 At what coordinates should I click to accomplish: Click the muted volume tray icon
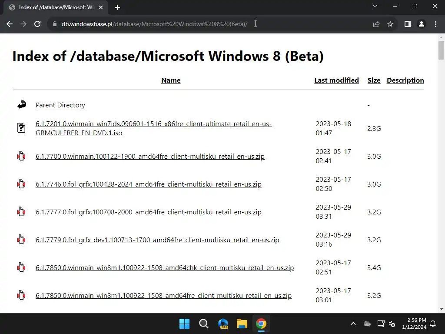(x=392, y=324)
